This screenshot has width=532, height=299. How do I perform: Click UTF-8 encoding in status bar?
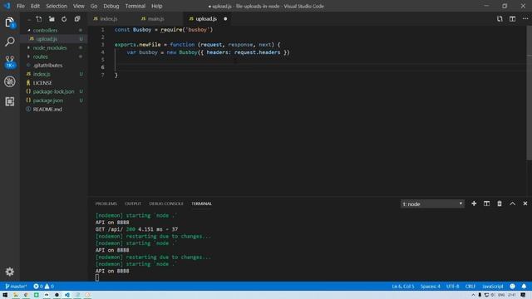click(452, 287)
